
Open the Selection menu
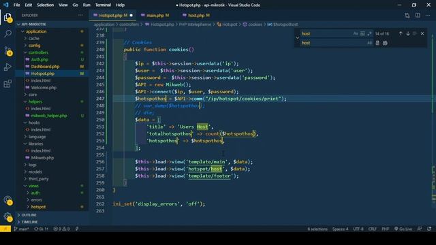tap(46, 5)
